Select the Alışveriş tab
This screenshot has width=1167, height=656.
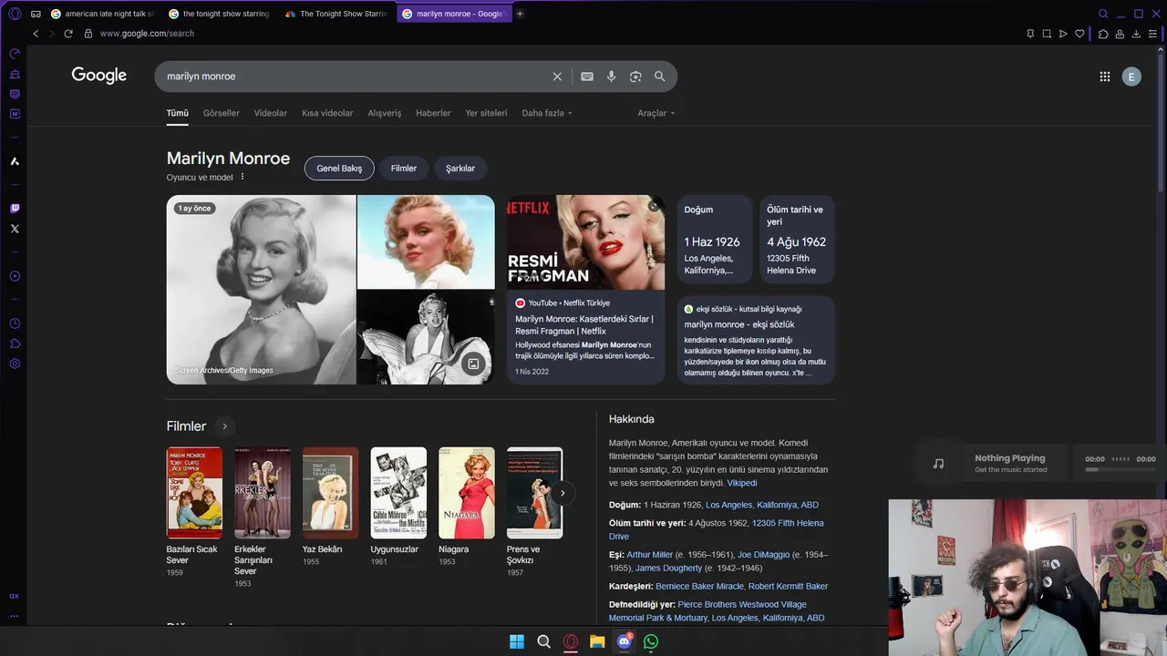[x=385, y=113]
